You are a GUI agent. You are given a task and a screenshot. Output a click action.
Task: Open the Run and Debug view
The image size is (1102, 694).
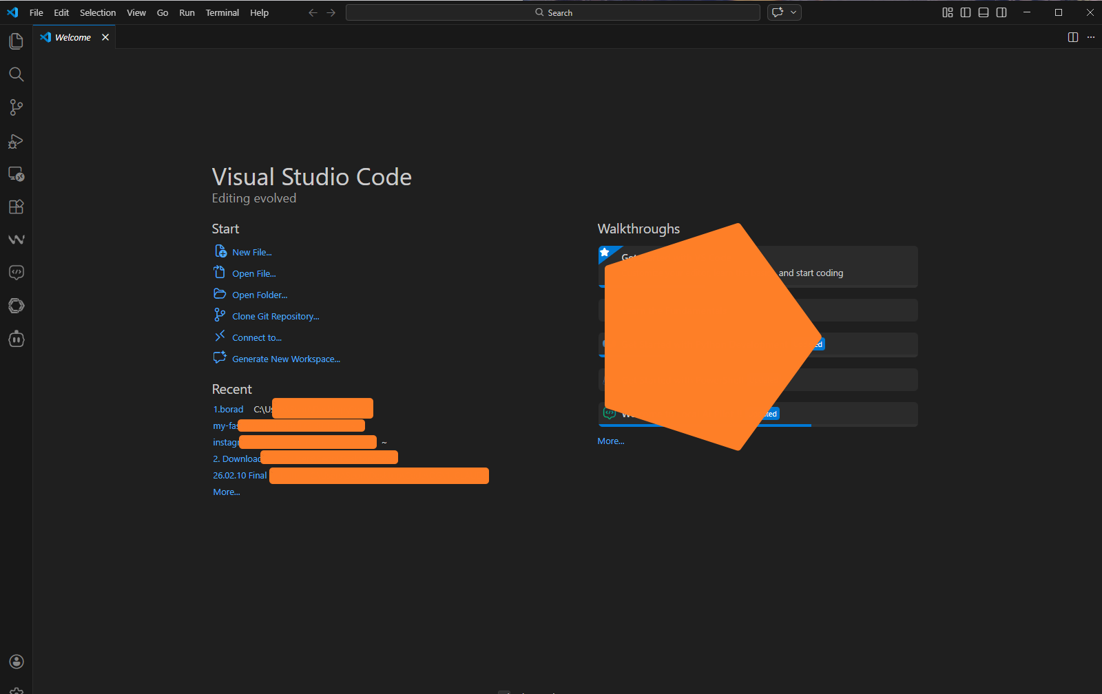[16, 141]
